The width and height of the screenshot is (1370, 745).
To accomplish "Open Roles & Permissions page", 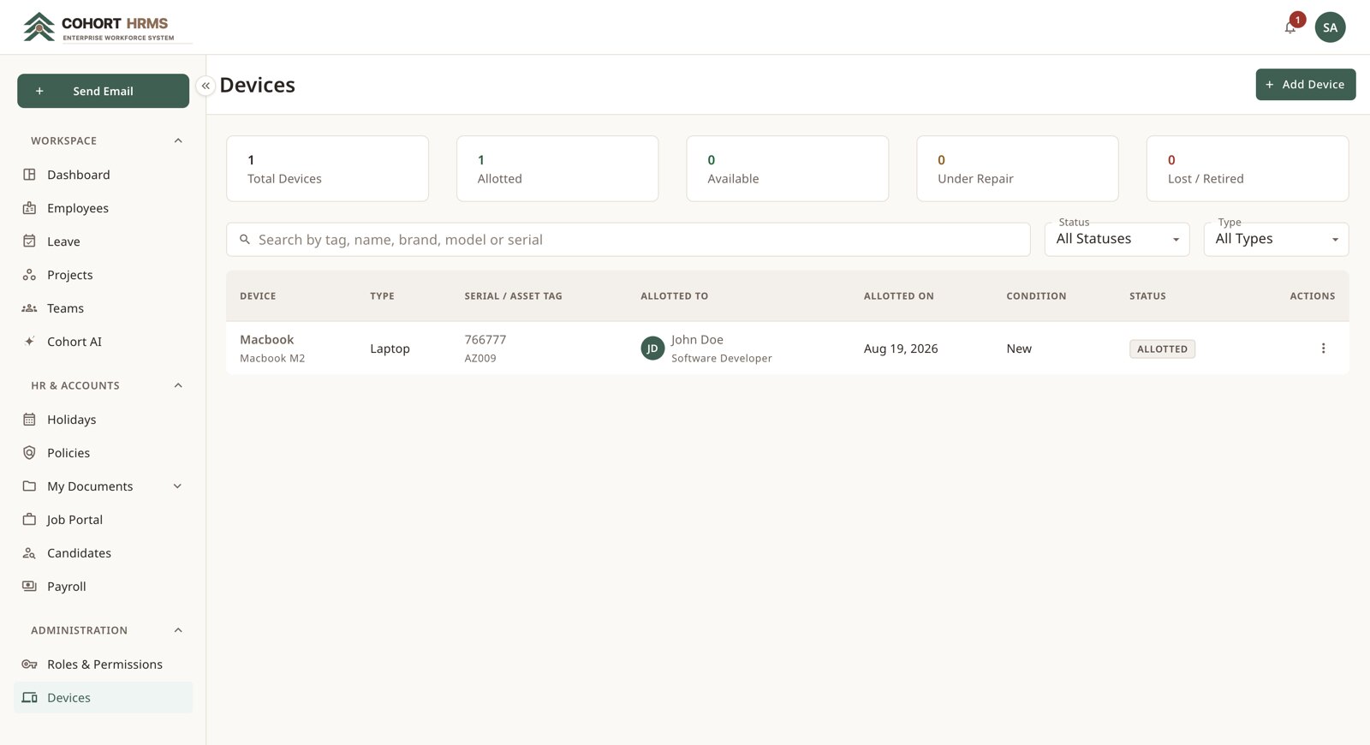I will pyautogui.click(x=103, y=665).
